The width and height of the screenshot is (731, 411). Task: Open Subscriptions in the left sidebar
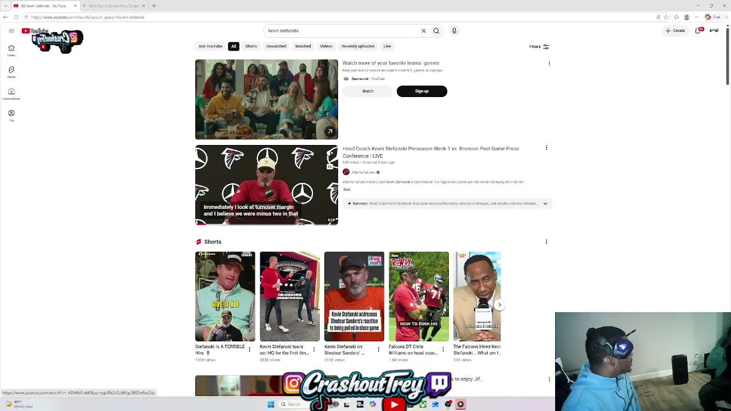pos(11,94)
